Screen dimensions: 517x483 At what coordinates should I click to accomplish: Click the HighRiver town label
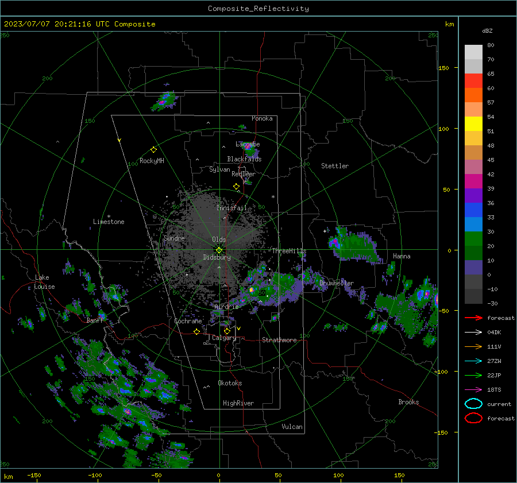coord(238,403)
